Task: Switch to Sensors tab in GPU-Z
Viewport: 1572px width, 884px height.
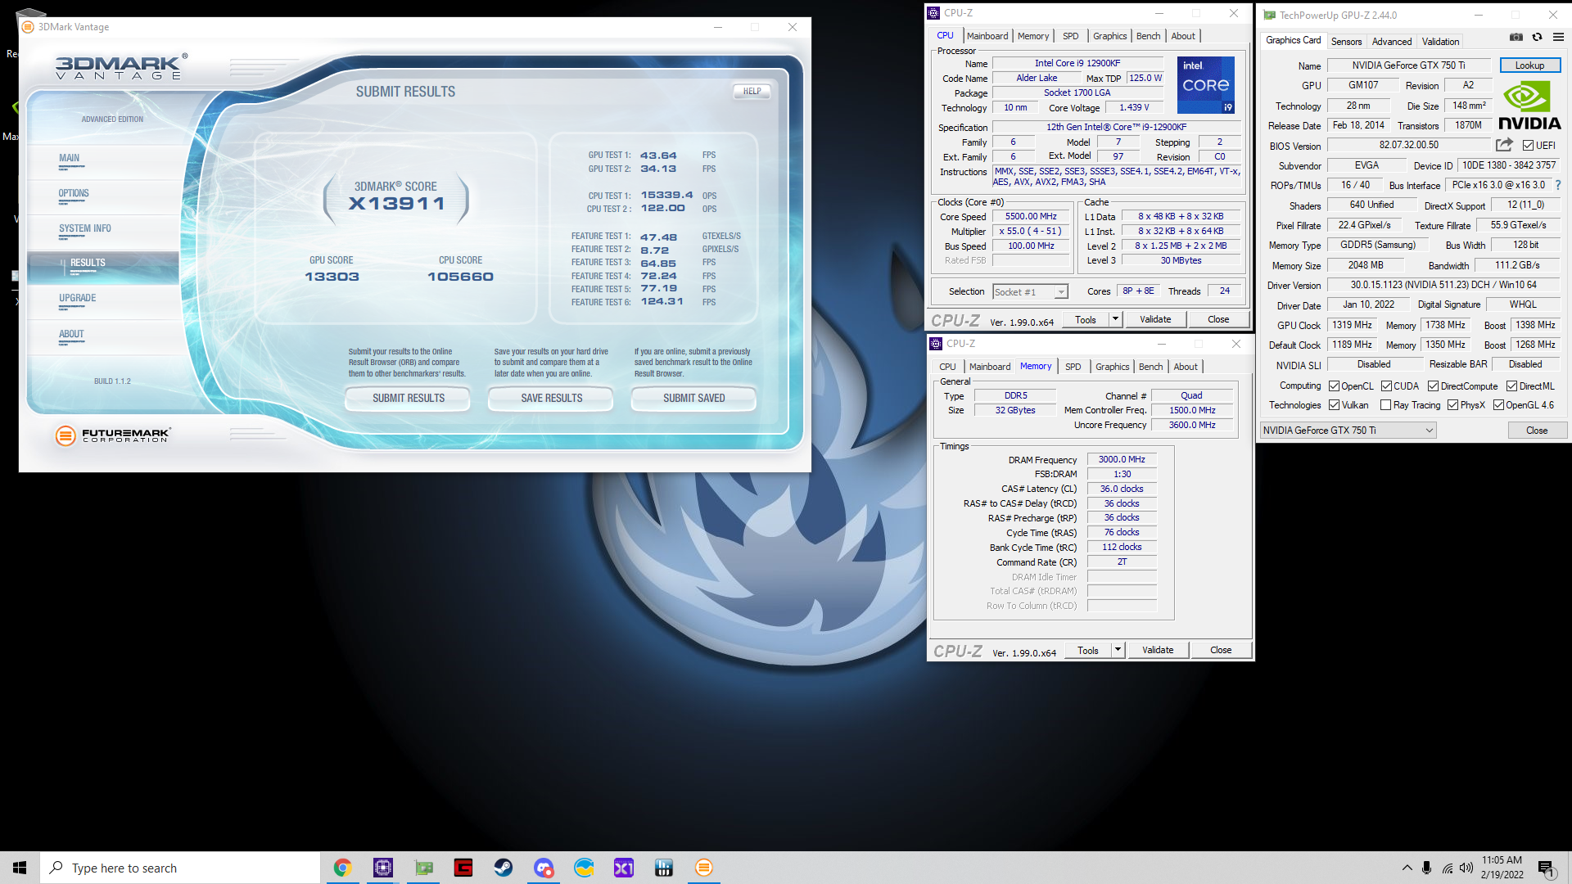Action: point(1346,41)
